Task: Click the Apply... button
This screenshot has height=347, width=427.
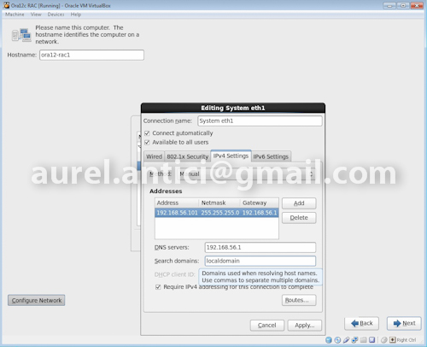Action: [x=305, y=326]
